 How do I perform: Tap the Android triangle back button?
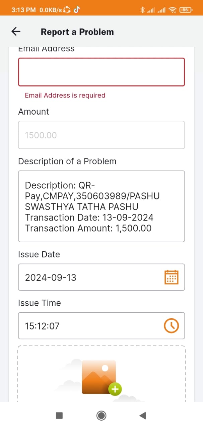(x=142, y=416)
